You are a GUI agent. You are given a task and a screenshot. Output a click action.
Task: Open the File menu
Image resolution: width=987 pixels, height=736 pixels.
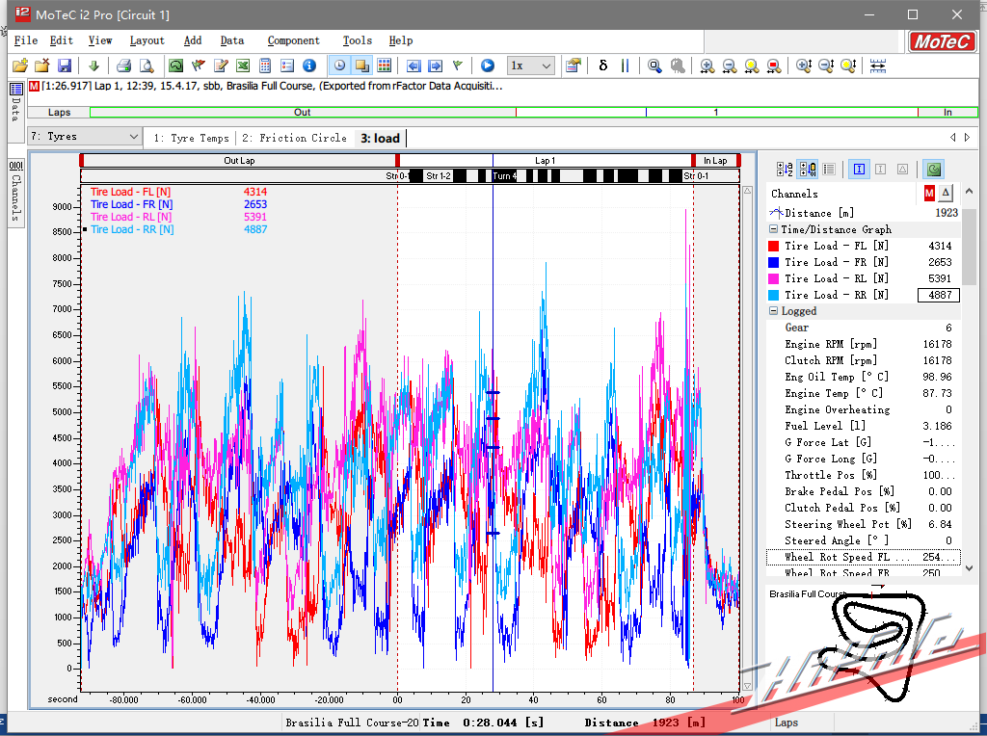click(26, 40)
